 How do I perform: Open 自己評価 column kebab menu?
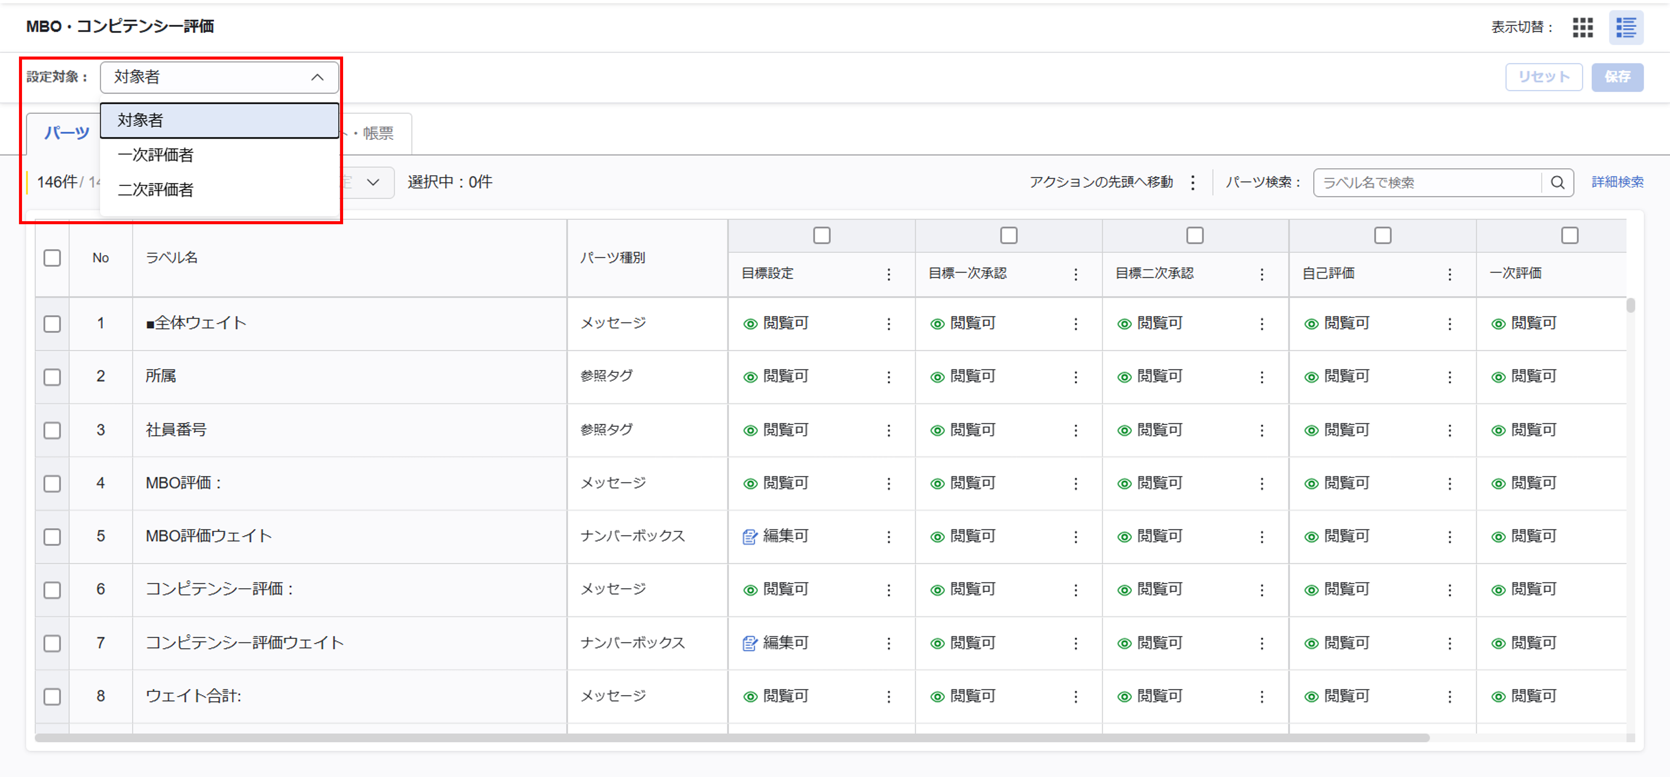pos(1449,274)
